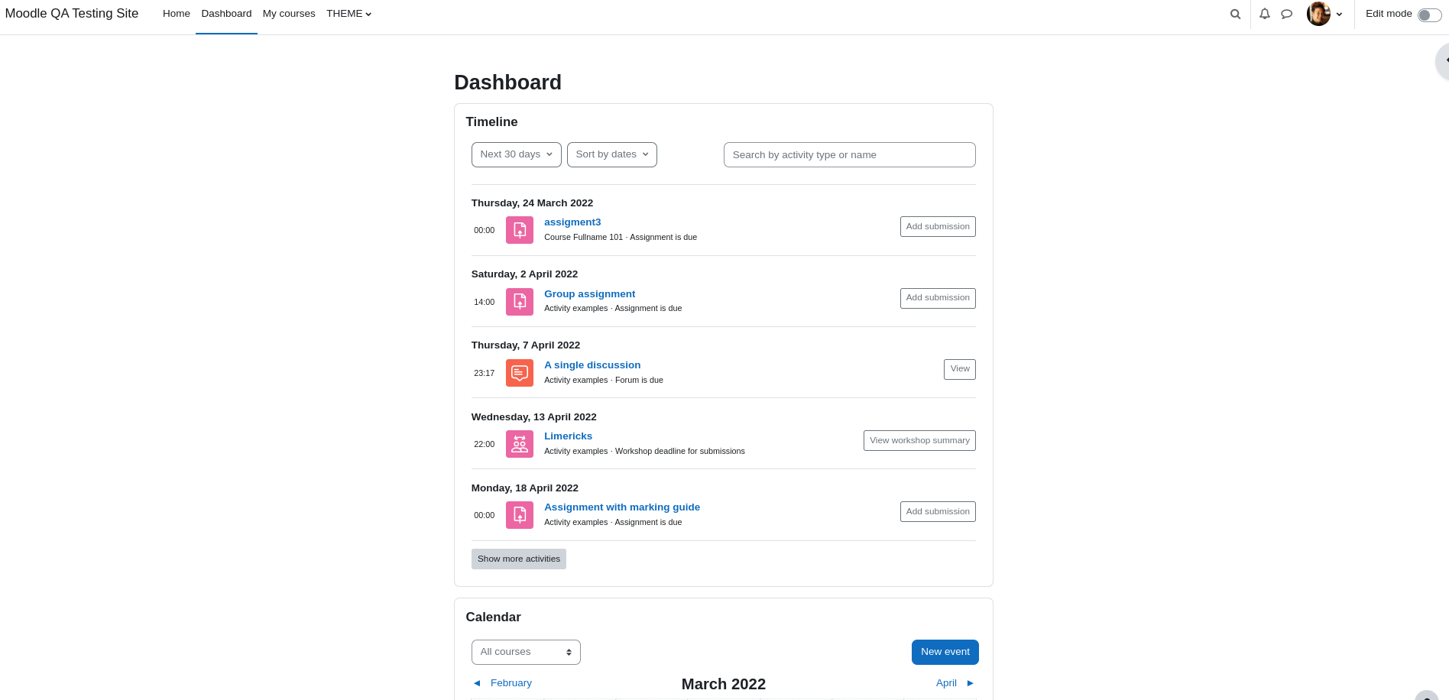
Task: Open the search magnifier icon in header
Action: pyautogui.click(x=1235, y=14)
